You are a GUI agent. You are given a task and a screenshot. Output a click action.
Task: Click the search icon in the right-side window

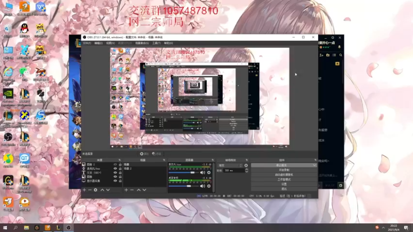click(341, 55)
